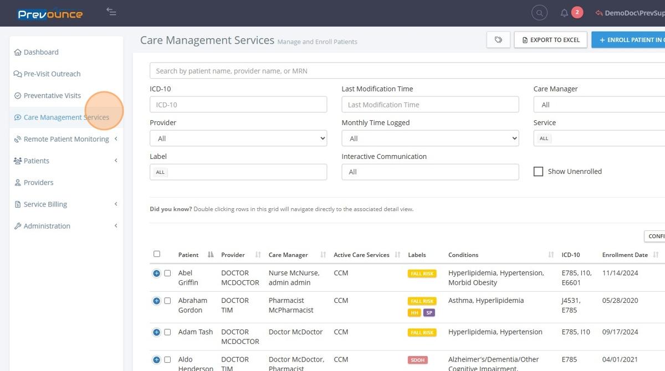Click the ICD-10 column header in the table
The image size is (665, 371).
coord(571,255)
